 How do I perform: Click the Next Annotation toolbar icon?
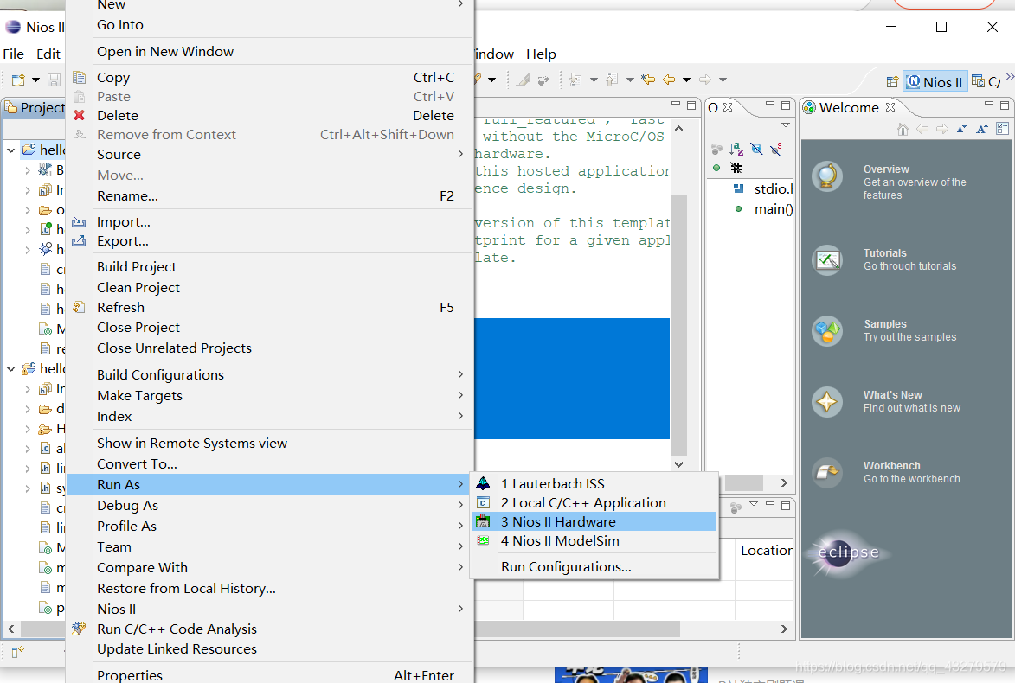[575, 80]
